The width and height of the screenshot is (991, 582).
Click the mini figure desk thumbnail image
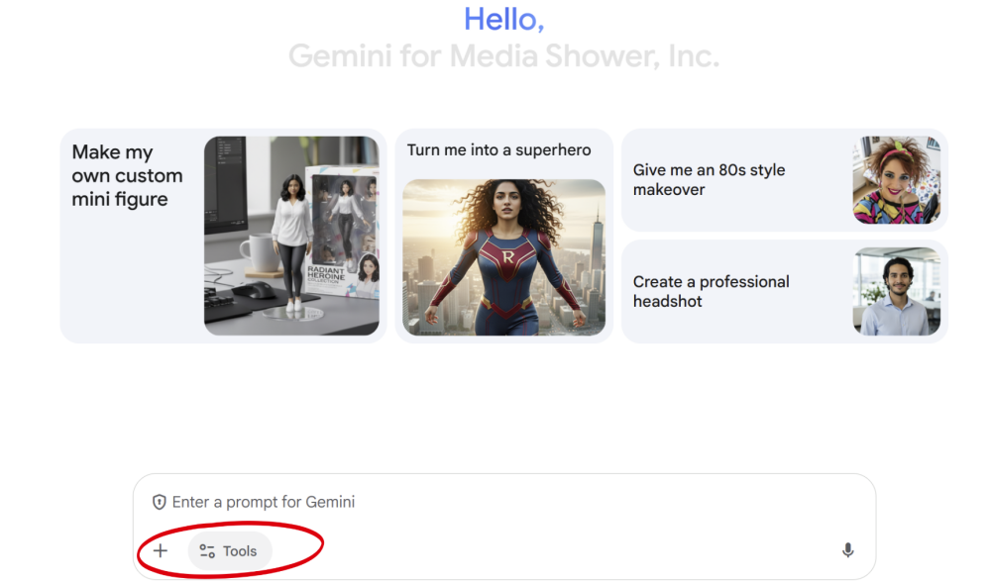click(x=291, y=237)
